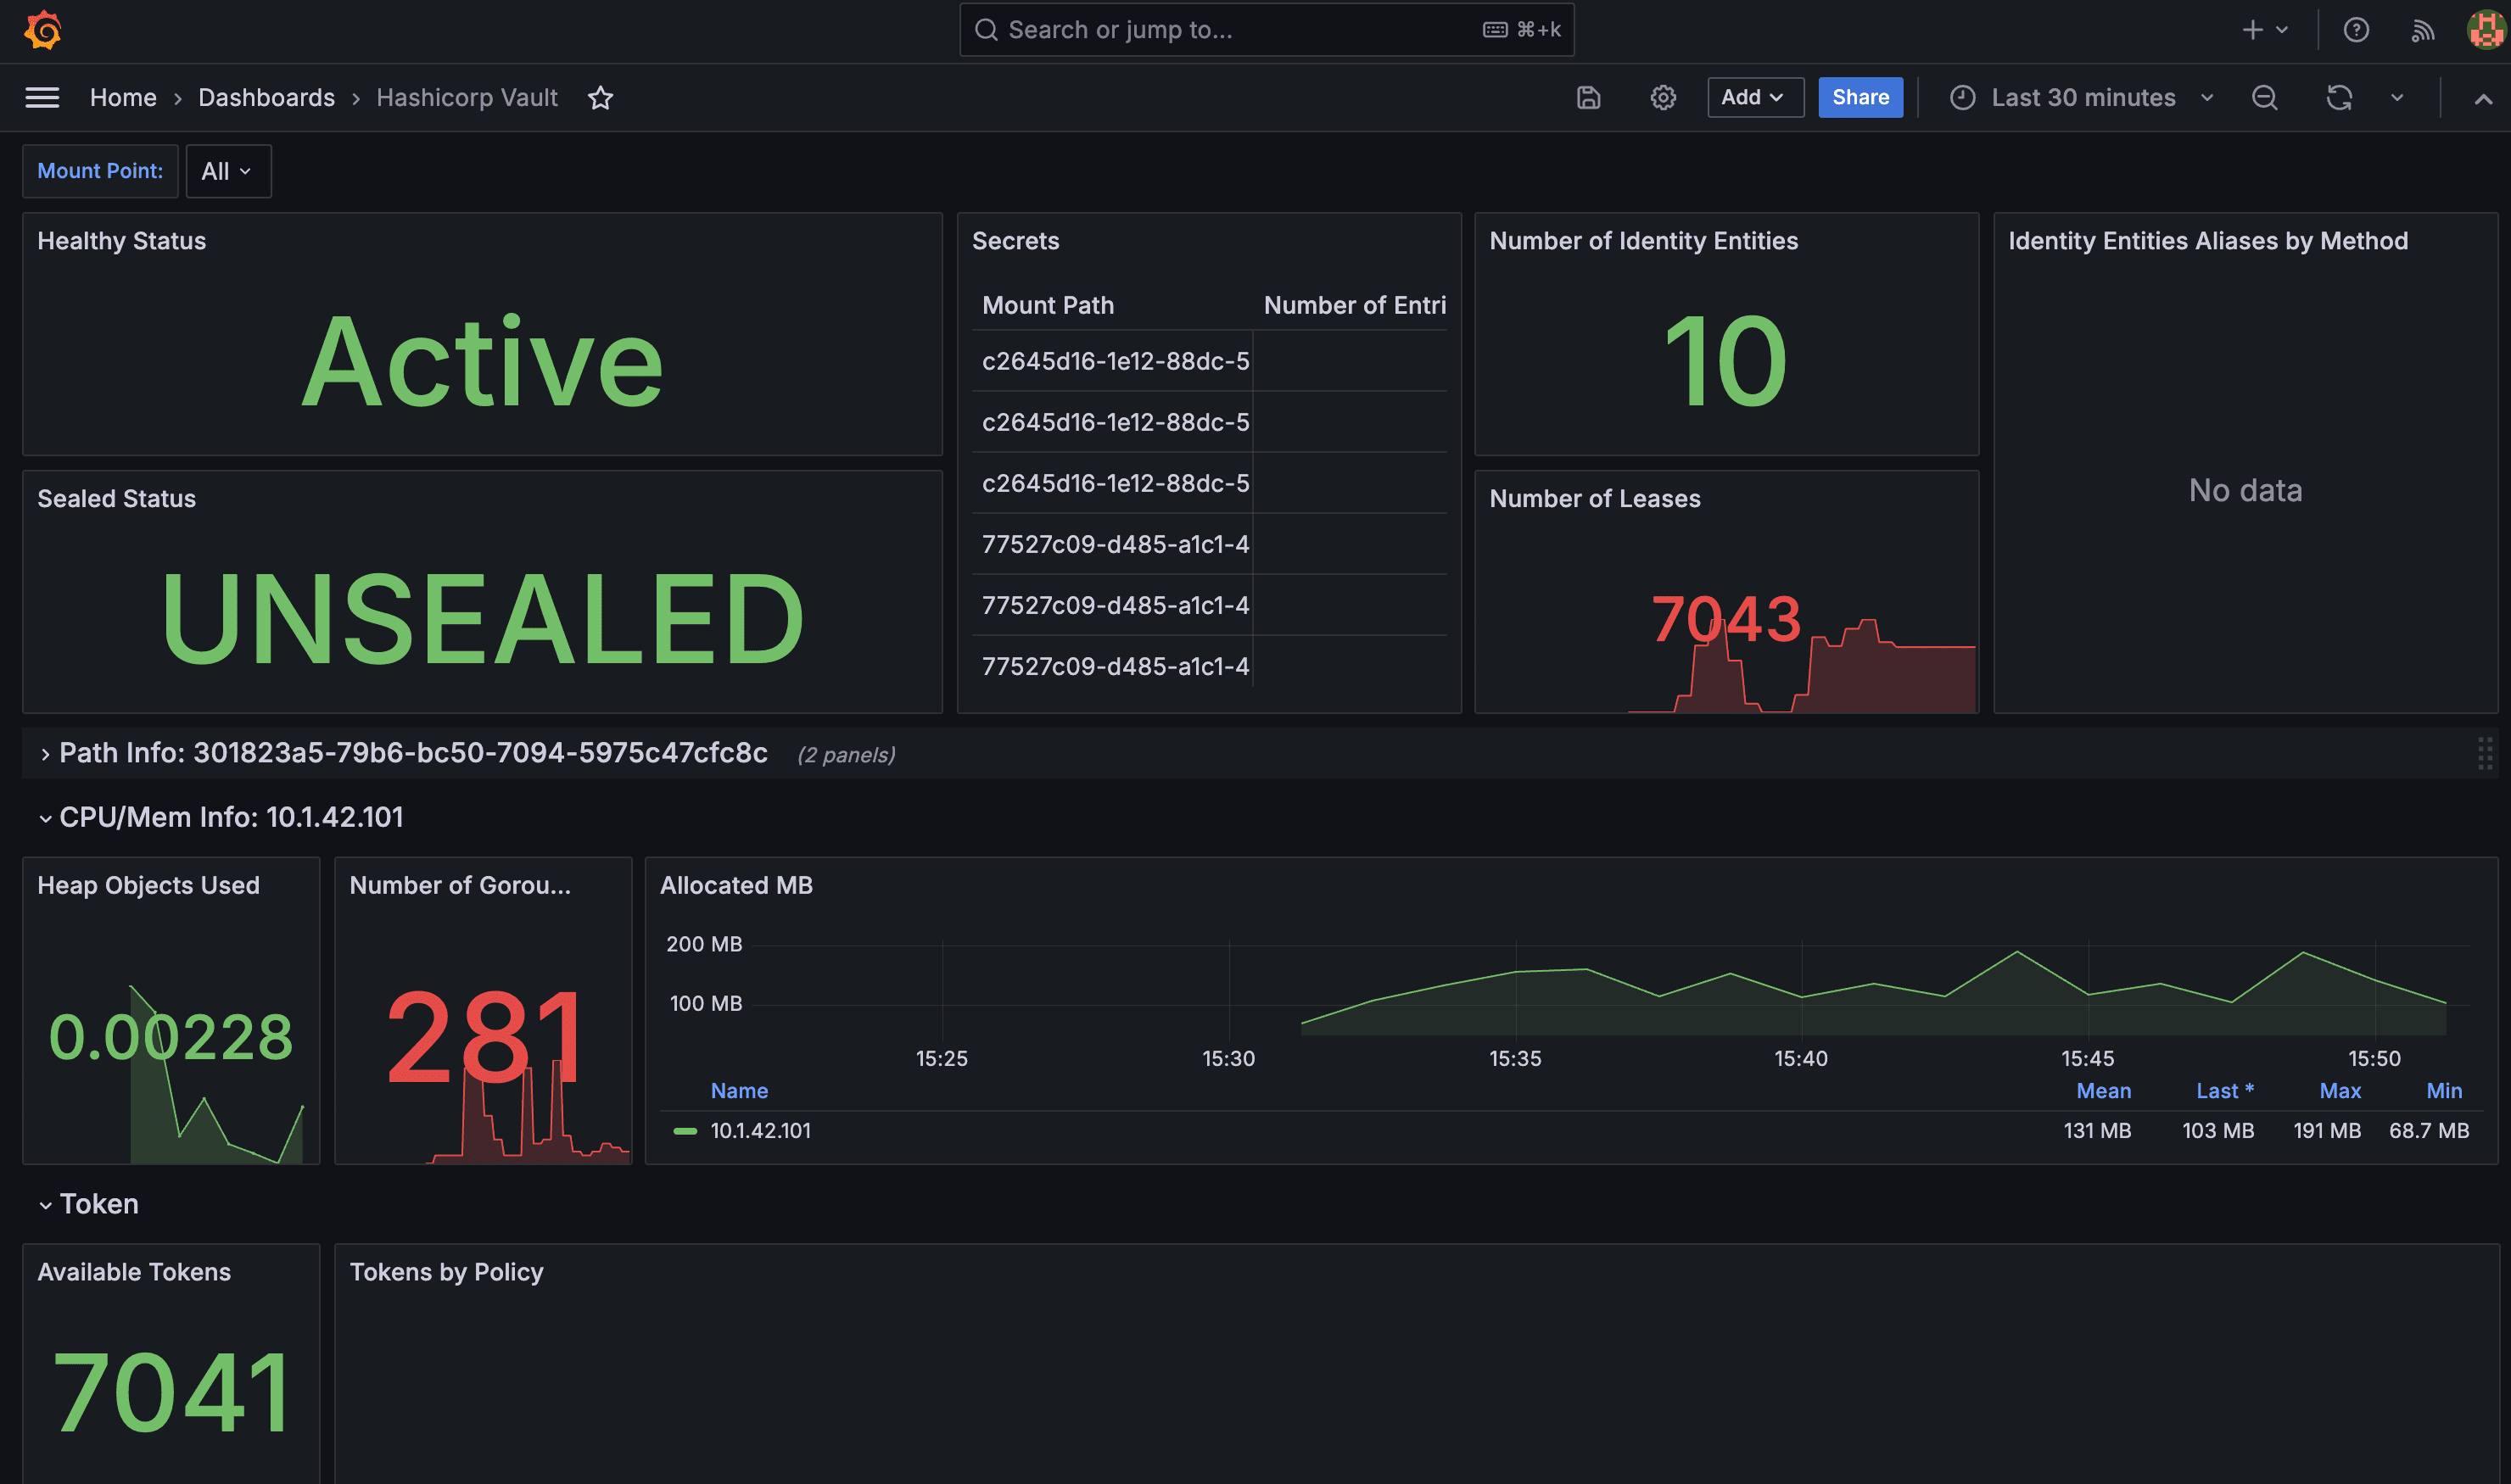2511x1484 pixels.
Task: Open the Available Tokens panel title
Action: 134,1273
